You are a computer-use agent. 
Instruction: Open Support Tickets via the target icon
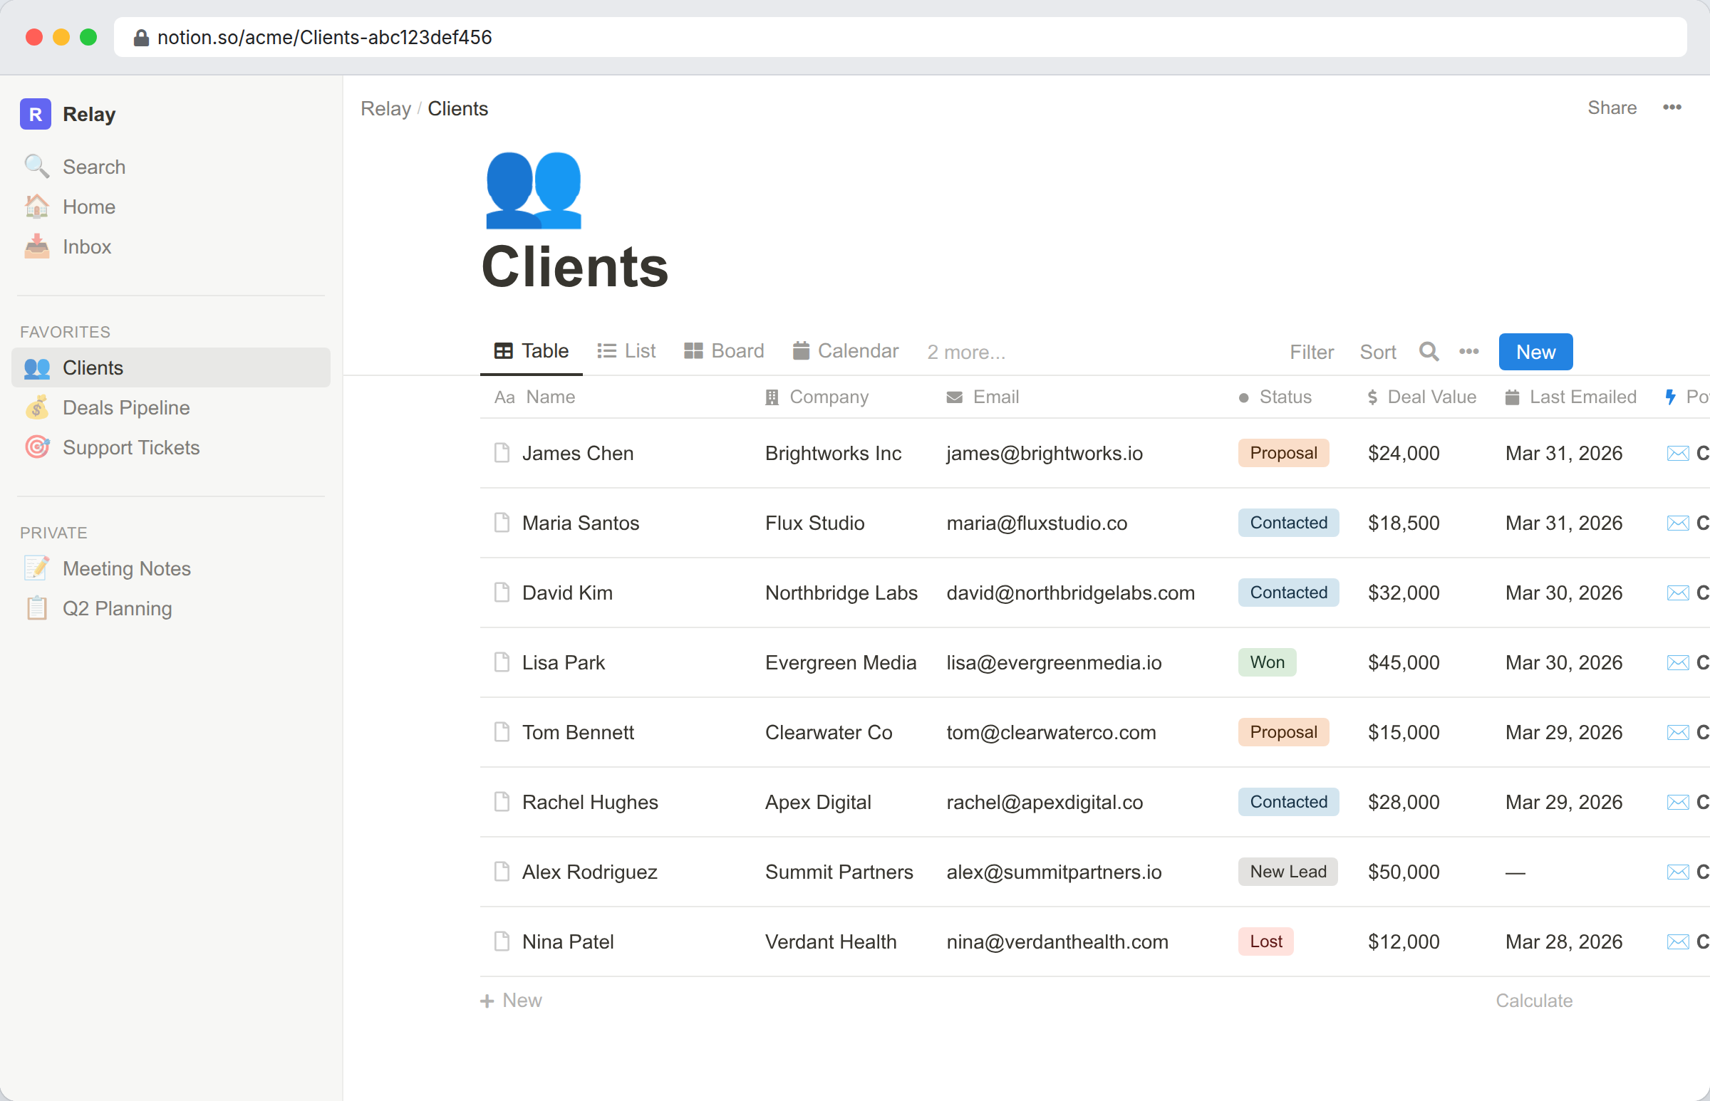[x=36, y=447]
